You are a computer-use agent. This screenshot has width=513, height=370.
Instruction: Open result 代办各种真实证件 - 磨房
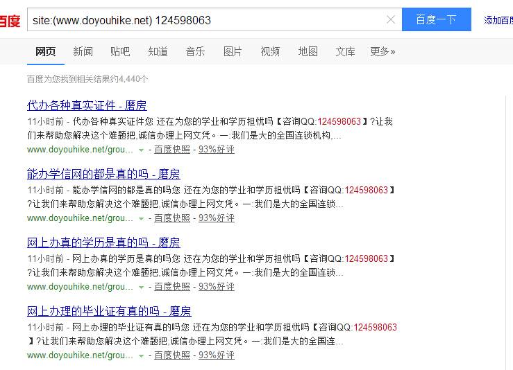(x=87, y=105)
